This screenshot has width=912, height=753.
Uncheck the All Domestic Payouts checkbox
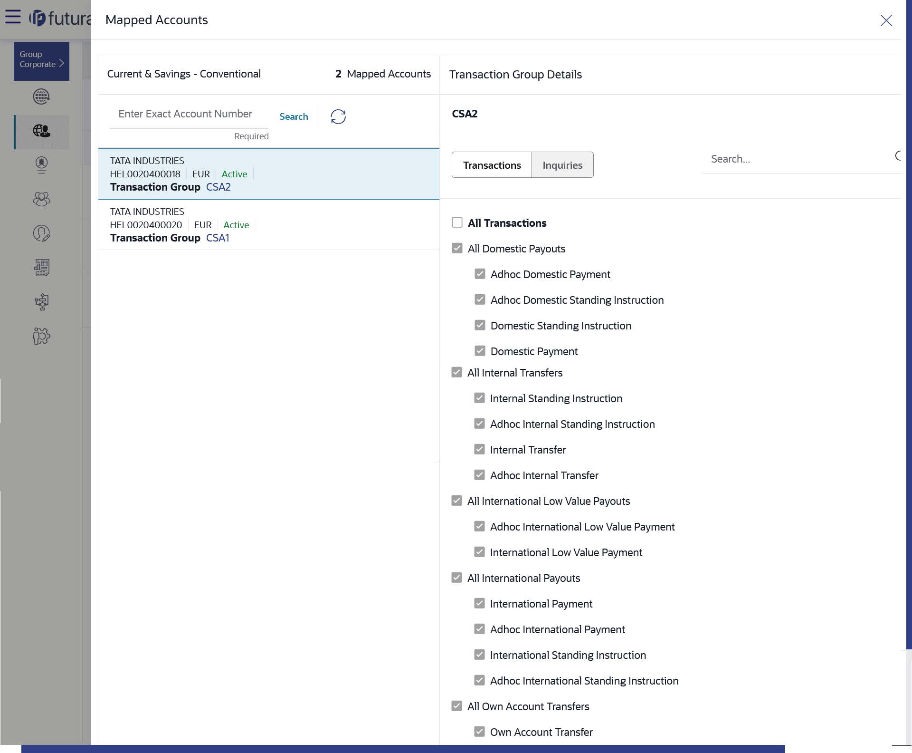click(x=457, y=248)
